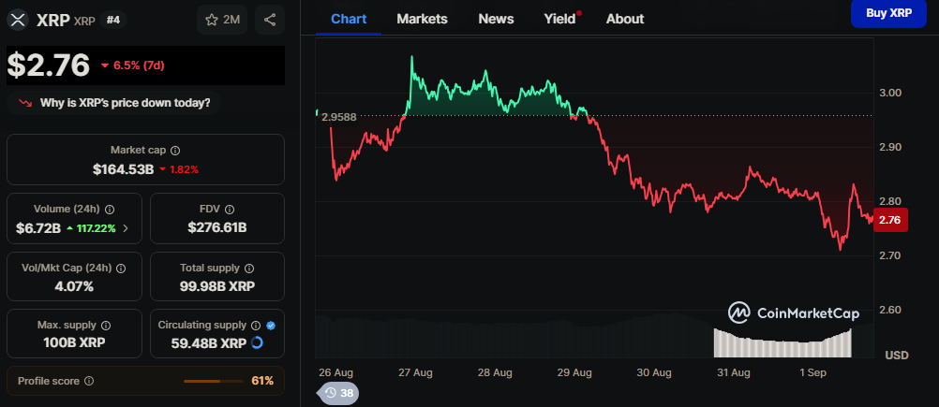Click Market cap info icon
Viewport: 939px width, 407px height.
click(x=175, y=151)
